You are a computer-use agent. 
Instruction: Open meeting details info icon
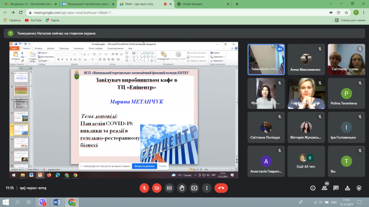tap(313, 188)
